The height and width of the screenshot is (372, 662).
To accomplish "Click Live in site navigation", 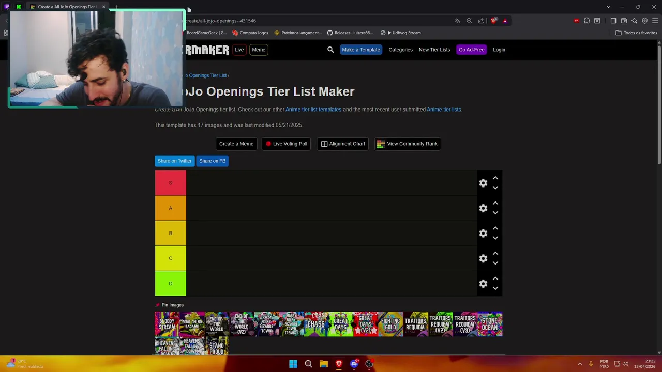I will 239,50.
